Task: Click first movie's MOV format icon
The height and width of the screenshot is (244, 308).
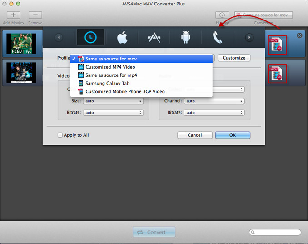Action: [277, 45]
